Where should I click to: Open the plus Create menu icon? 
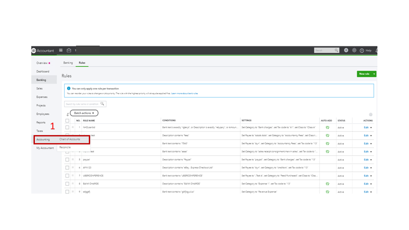click(346, 50)
